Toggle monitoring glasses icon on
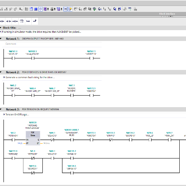This screenshot has height=186, width=186. pyautogui.click(x=130, y=9)
